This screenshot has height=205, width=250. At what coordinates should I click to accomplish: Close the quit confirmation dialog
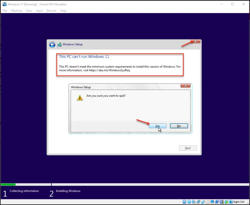[x=186, y=85]
